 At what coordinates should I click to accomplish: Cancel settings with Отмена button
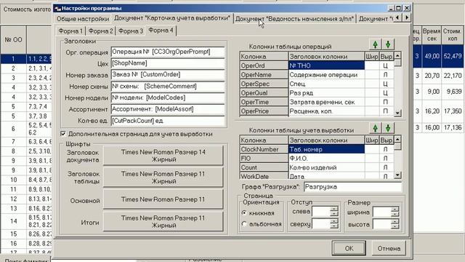tap(389, 248)
